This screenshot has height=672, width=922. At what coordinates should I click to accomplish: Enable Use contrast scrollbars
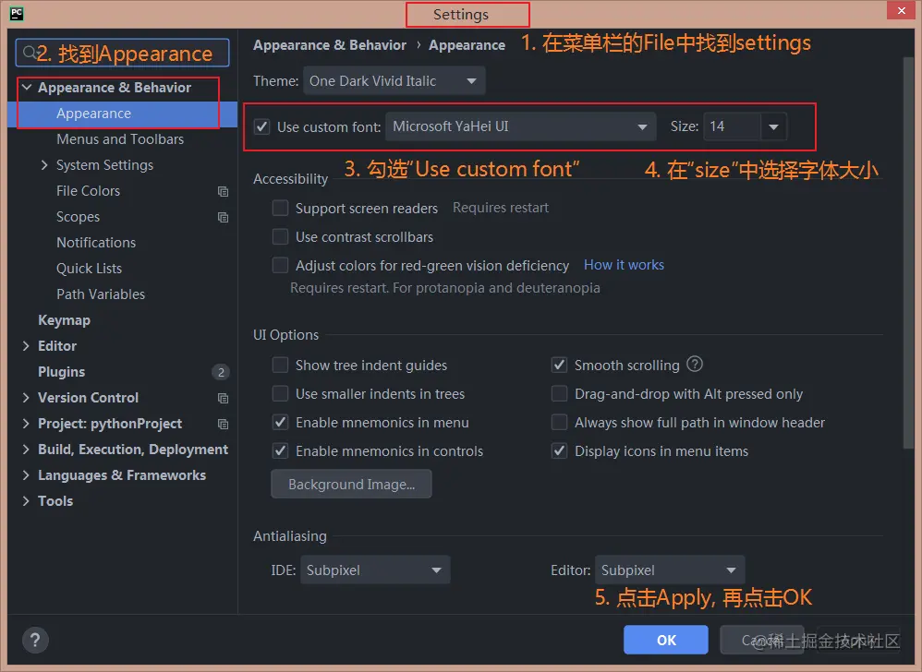(281, 236)
